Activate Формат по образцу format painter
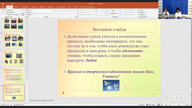This screenshot has height=108, width=192. [x=12, y=14]
